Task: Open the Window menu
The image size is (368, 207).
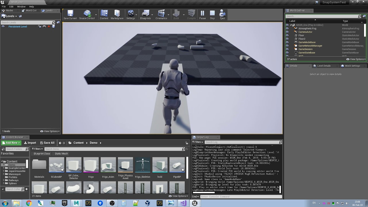Action: click(x=21, y=7)
